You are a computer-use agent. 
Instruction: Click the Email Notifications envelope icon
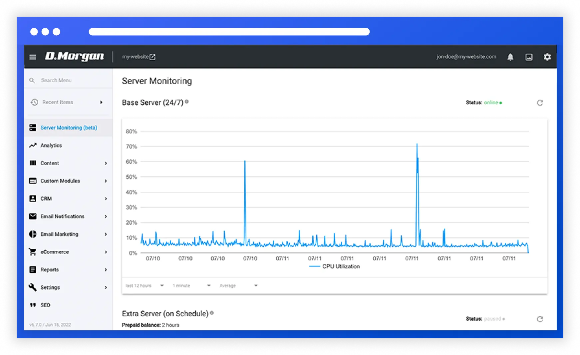tap(33, 216)
